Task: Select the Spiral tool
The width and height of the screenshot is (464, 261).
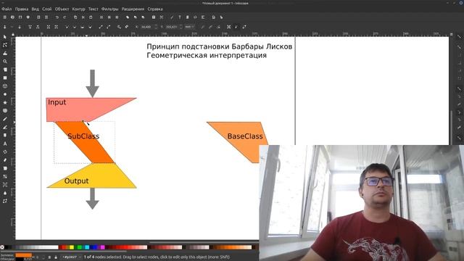Action: tap(5, 111)
